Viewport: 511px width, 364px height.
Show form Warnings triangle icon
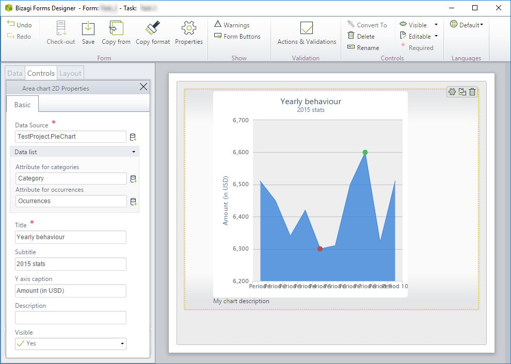[x=218, y=24]
